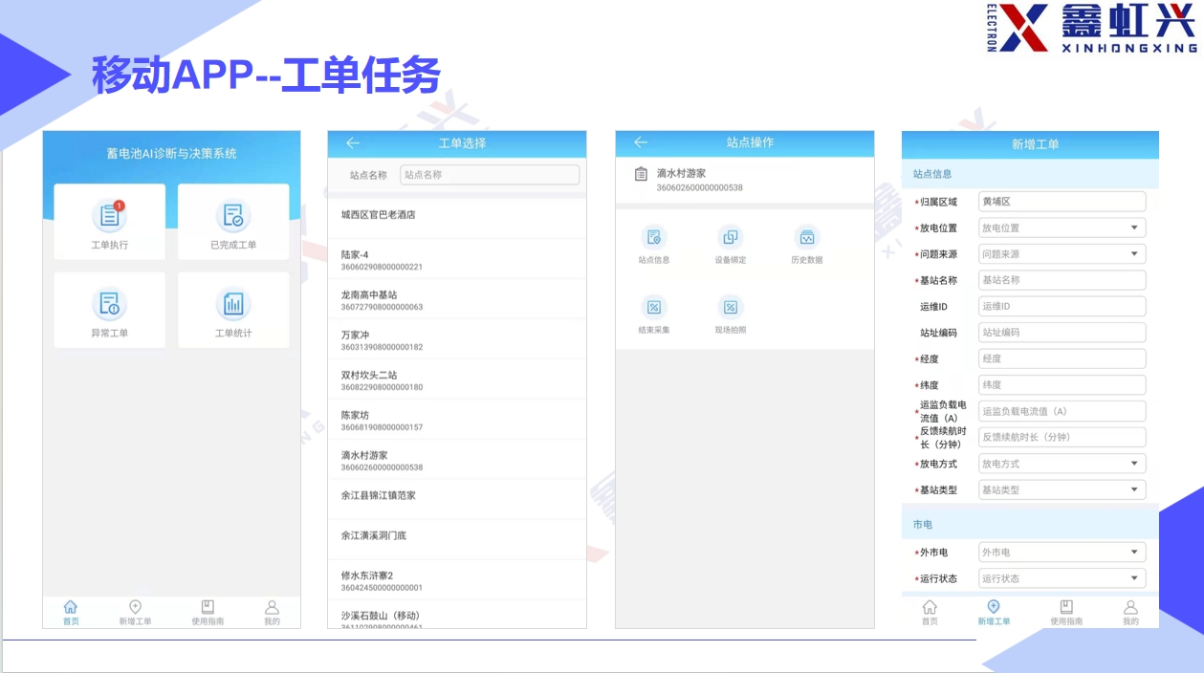Select 城西区官巴老酒店 in the station list

(x=457, y=216)
